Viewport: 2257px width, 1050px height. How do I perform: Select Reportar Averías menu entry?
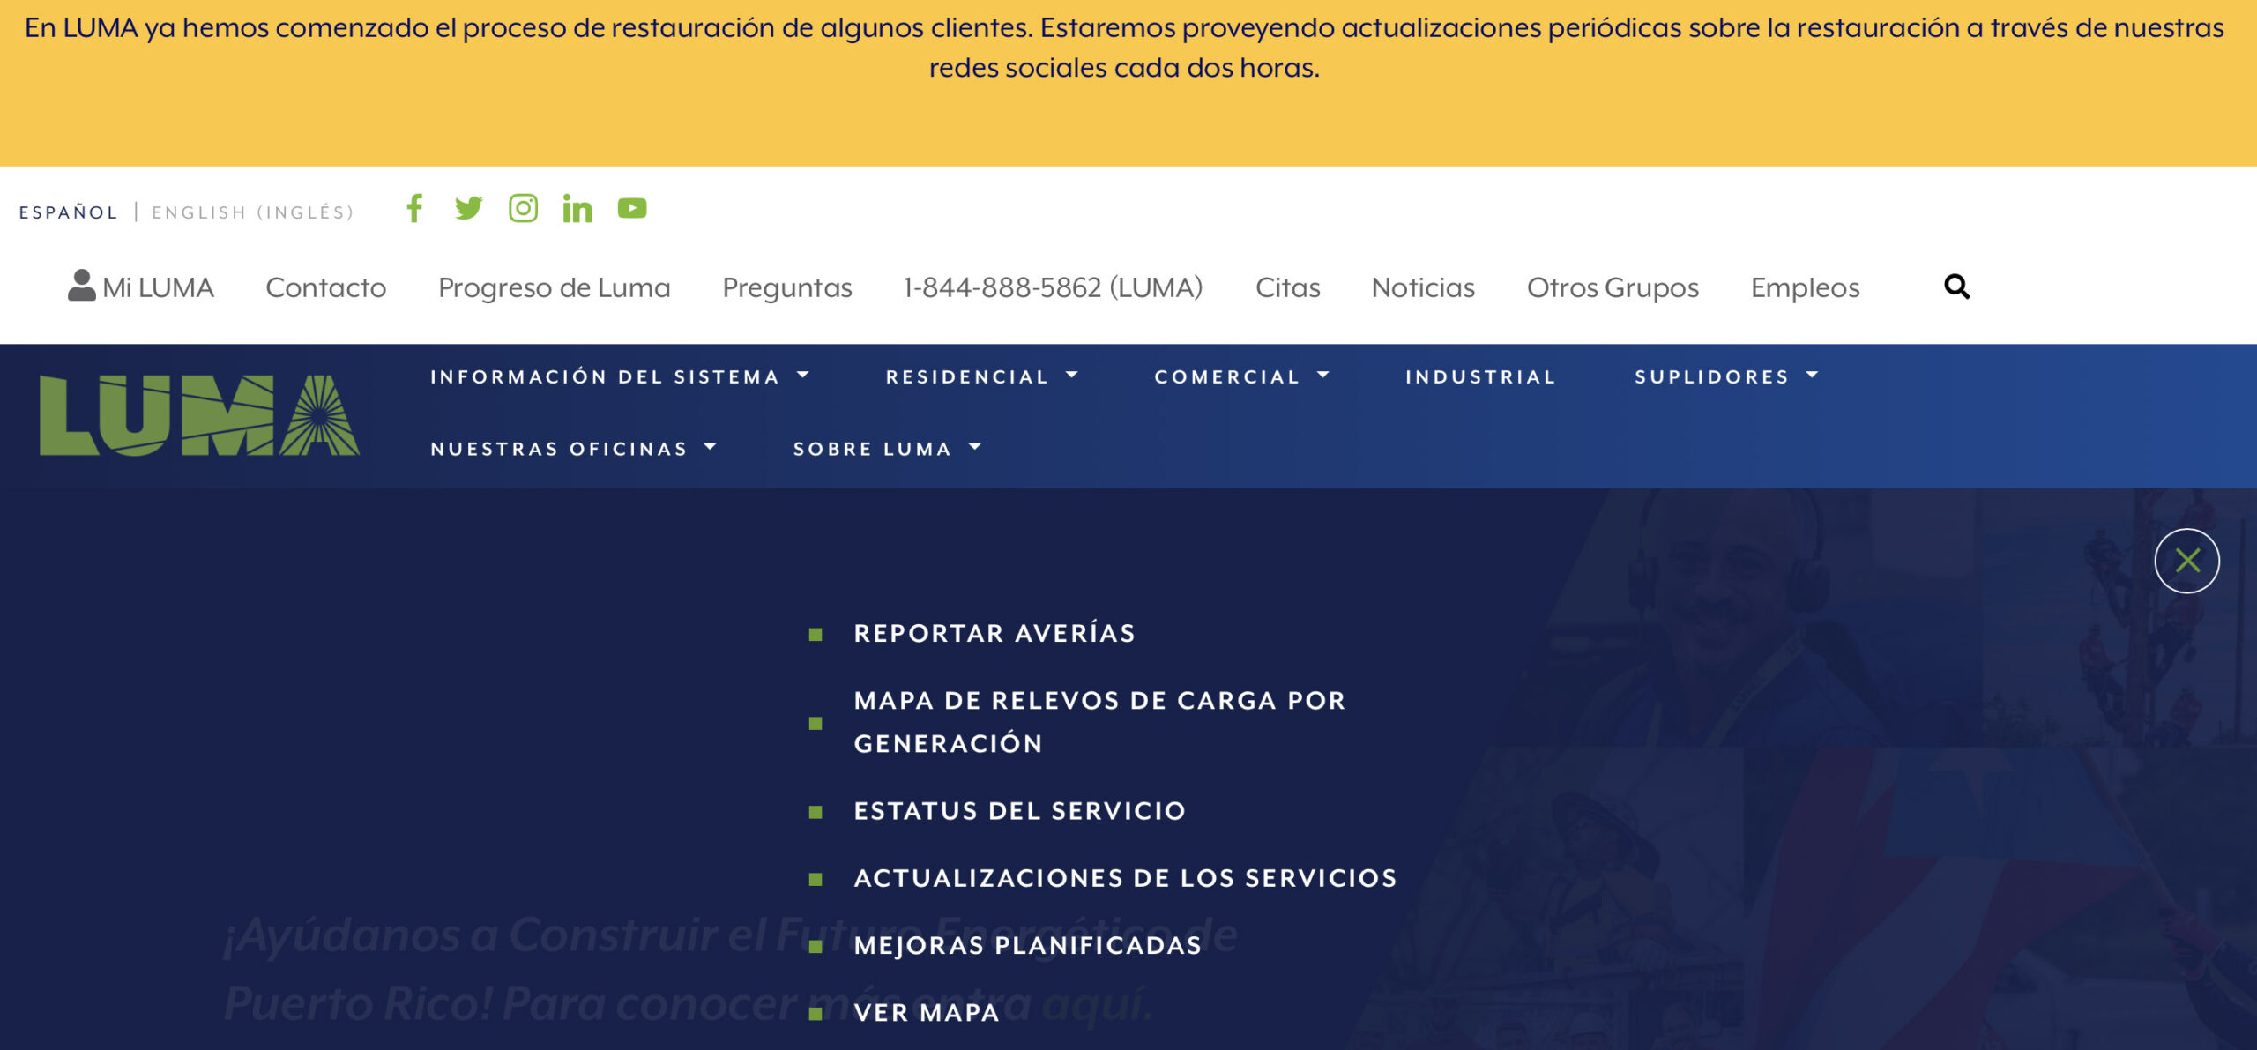tap(994, 633)
